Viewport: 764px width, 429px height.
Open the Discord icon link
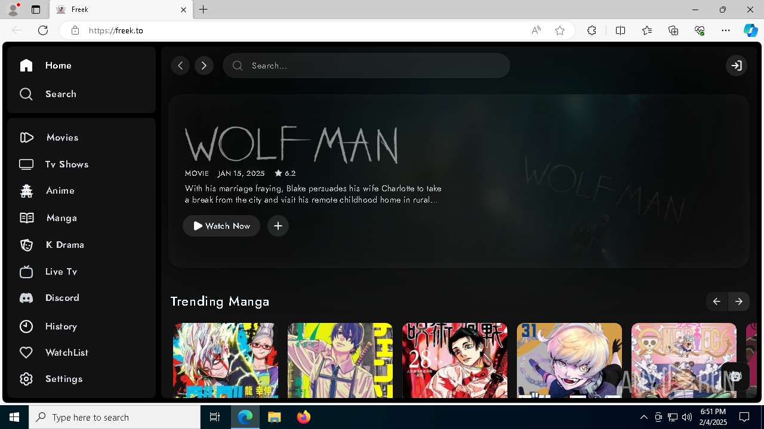coord(26,298)
